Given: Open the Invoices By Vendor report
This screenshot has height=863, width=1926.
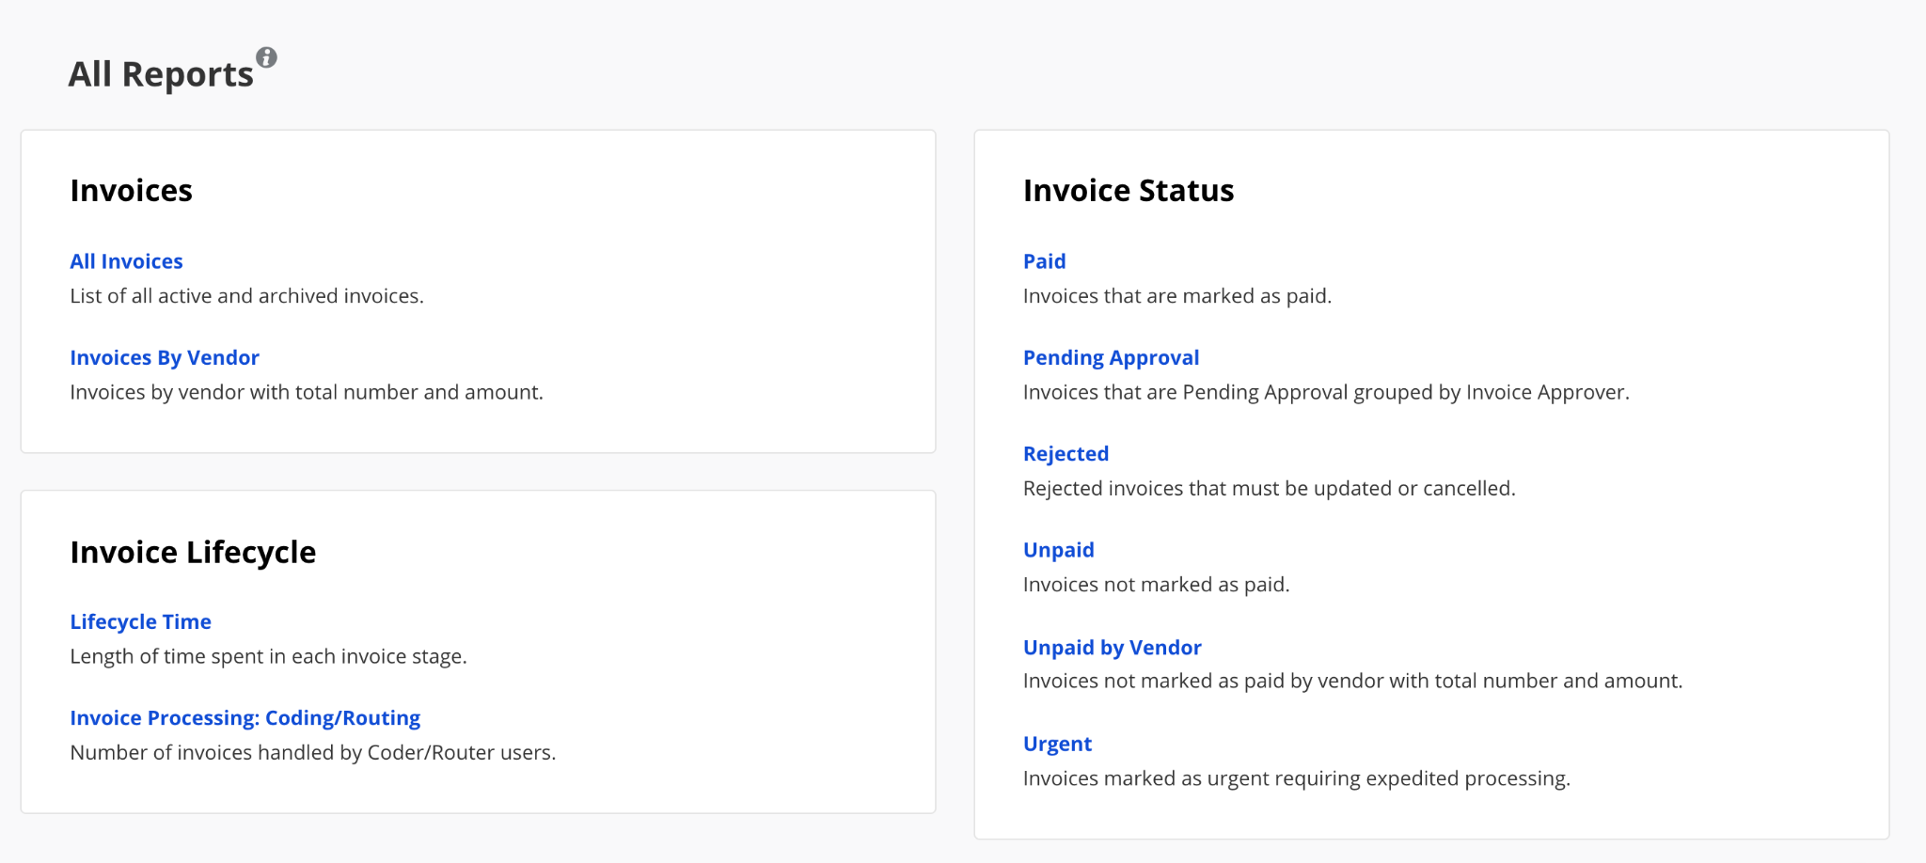Looking at the screenshot, I should pyautogui.click(x=165, y=357).
